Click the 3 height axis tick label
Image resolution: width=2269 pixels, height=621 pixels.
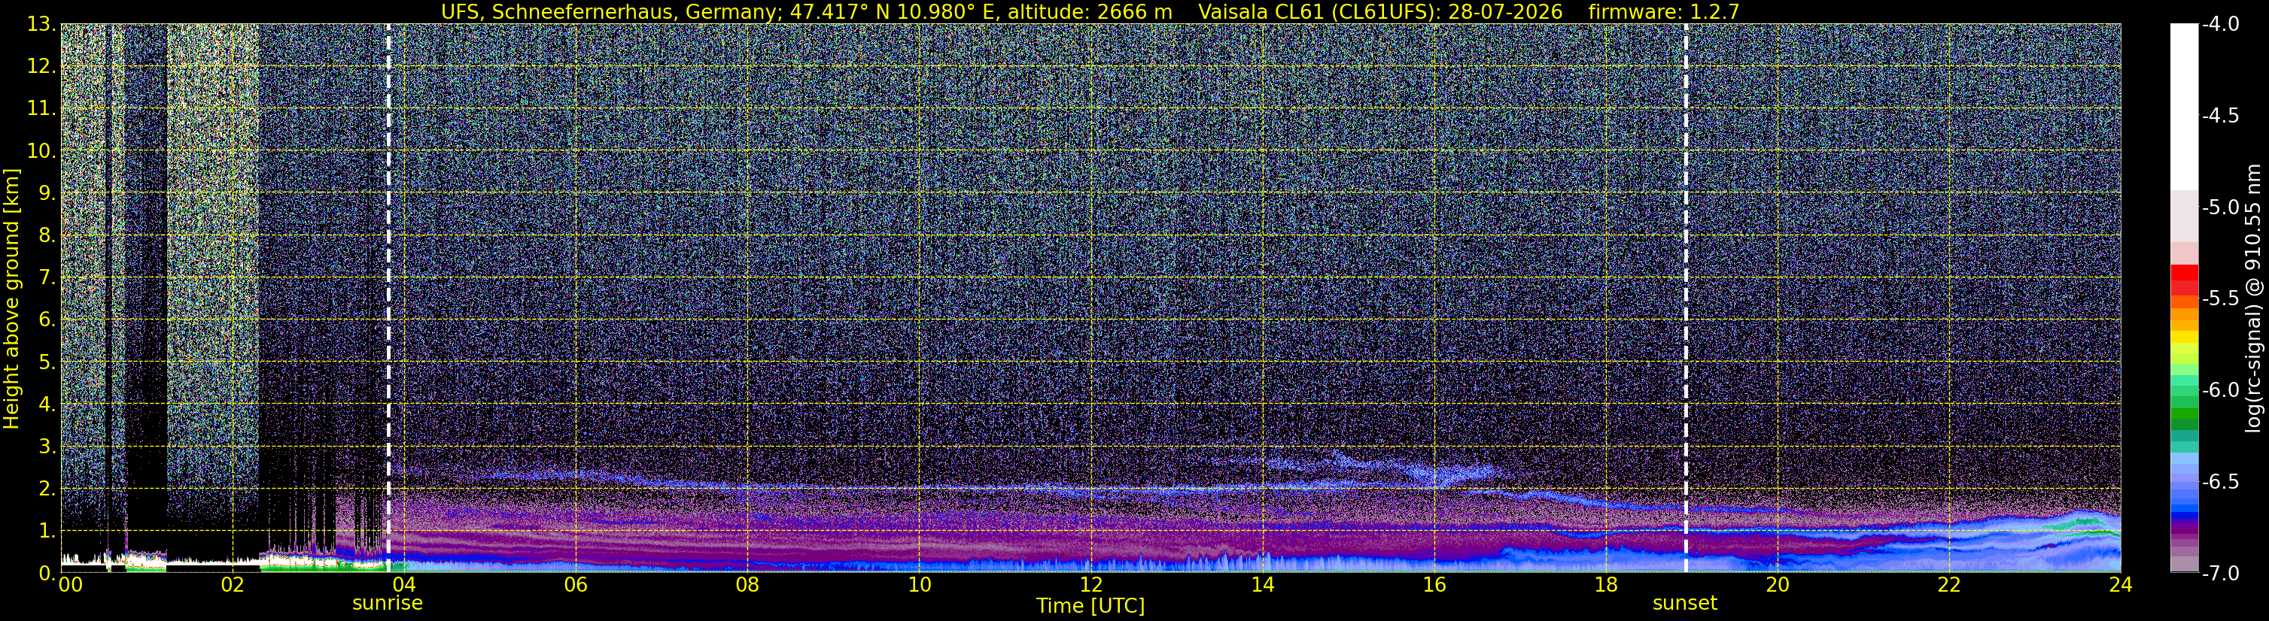(47, 447)
